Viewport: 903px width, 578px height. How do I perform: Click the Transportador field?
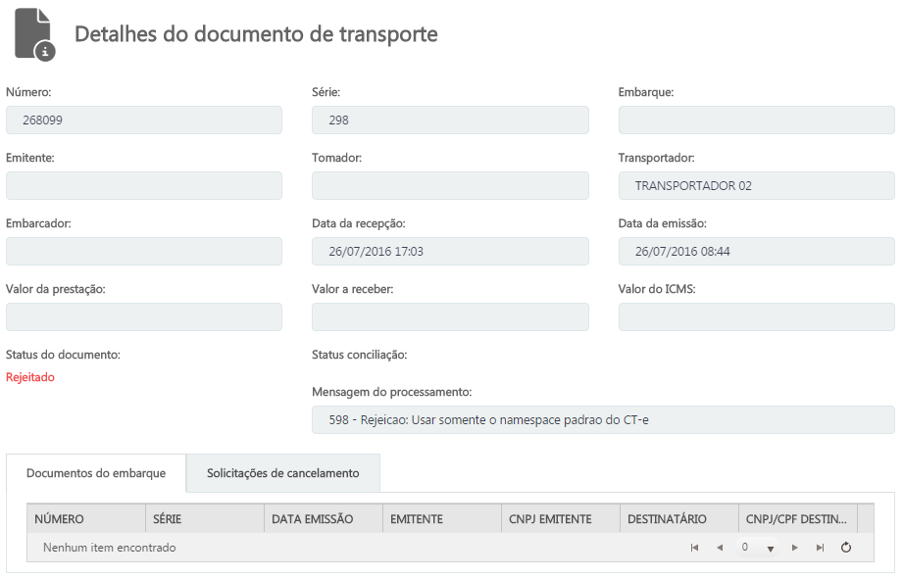[756, 185]
